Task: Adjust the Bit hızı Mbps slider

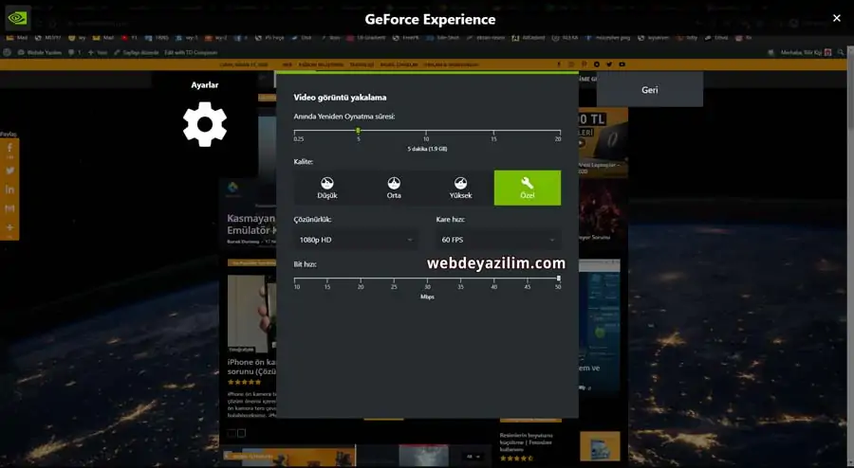Action: point(427,279)
